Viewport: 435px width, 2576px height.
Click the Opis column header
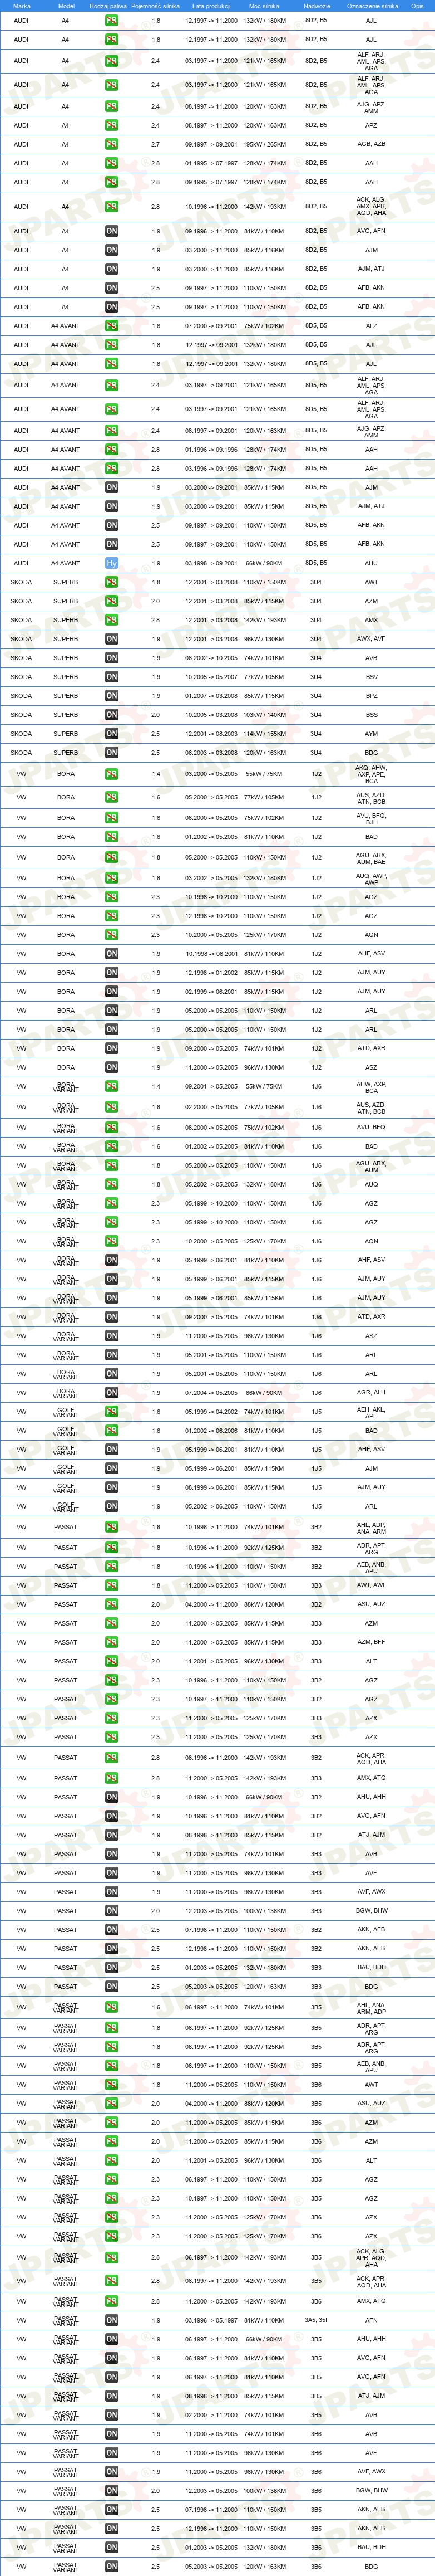pyautogui.click(x=417, y=6)
